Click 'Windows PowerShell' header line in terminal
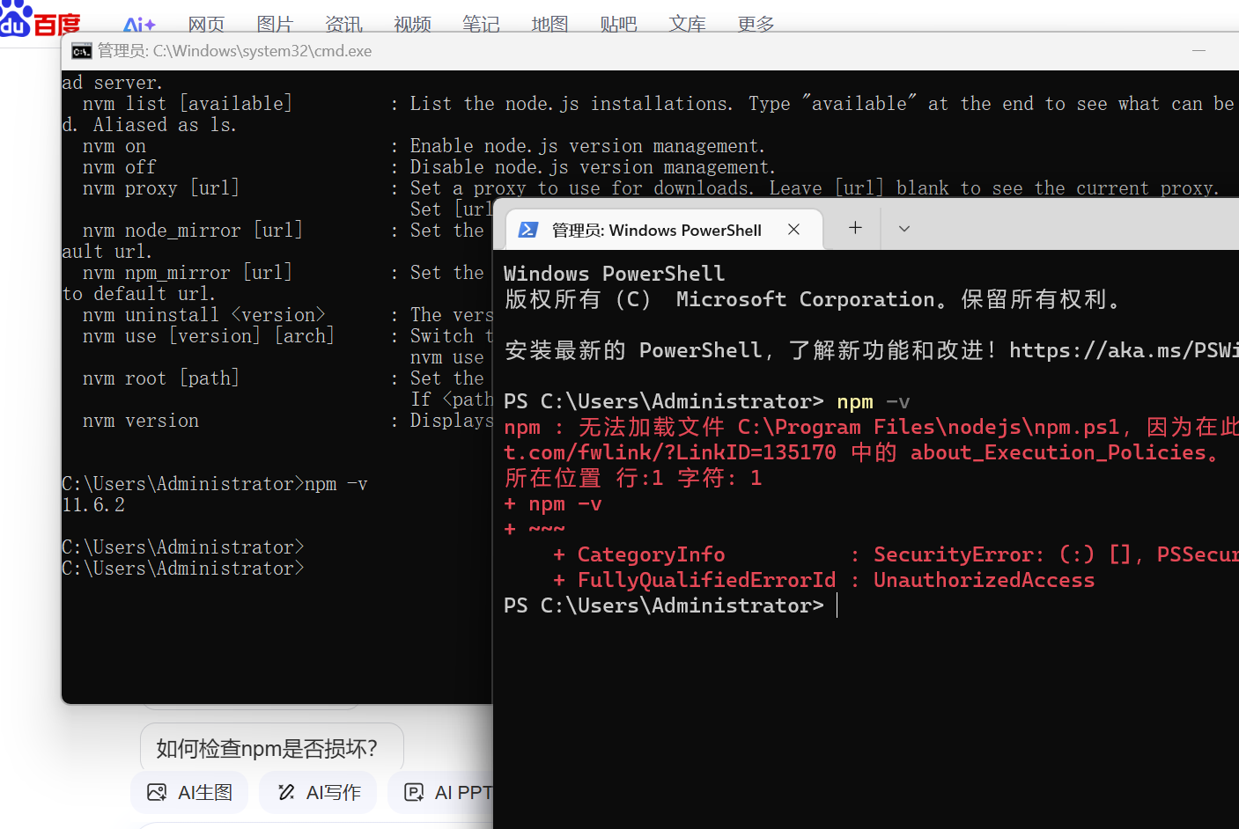Image resolution: width=1239 pixels, height=829 pixels. point(615,274)
